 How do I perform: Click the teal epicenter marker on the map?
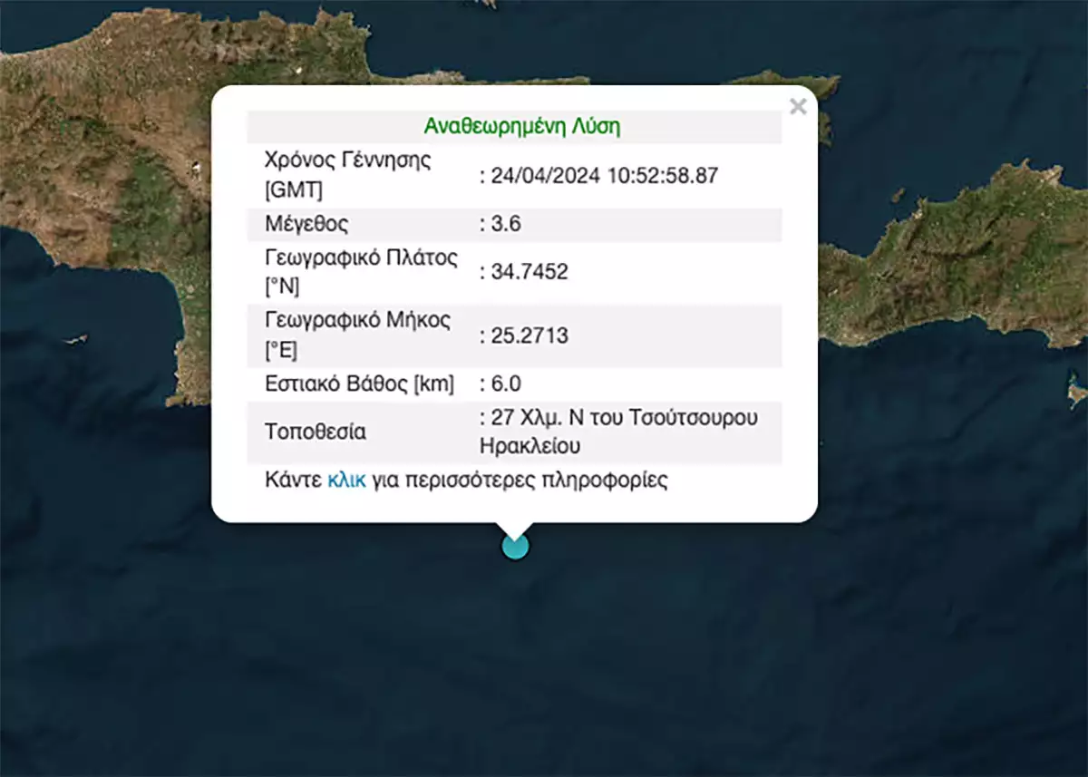(x=515, y=546)
